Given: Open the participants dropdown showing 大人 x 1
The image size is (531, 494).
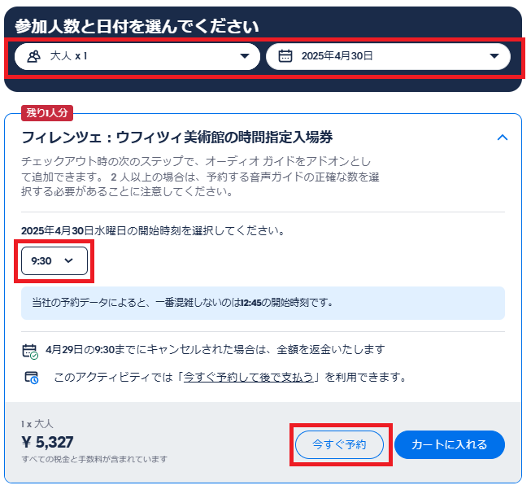Looking at the screenshot, I should [137, 56].
